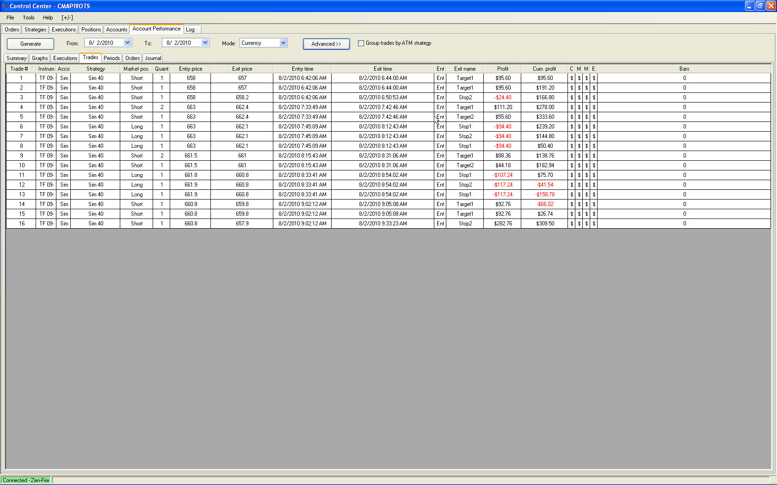Sort by the Exit name column header
777x485 pixels.
pos(465,69)
